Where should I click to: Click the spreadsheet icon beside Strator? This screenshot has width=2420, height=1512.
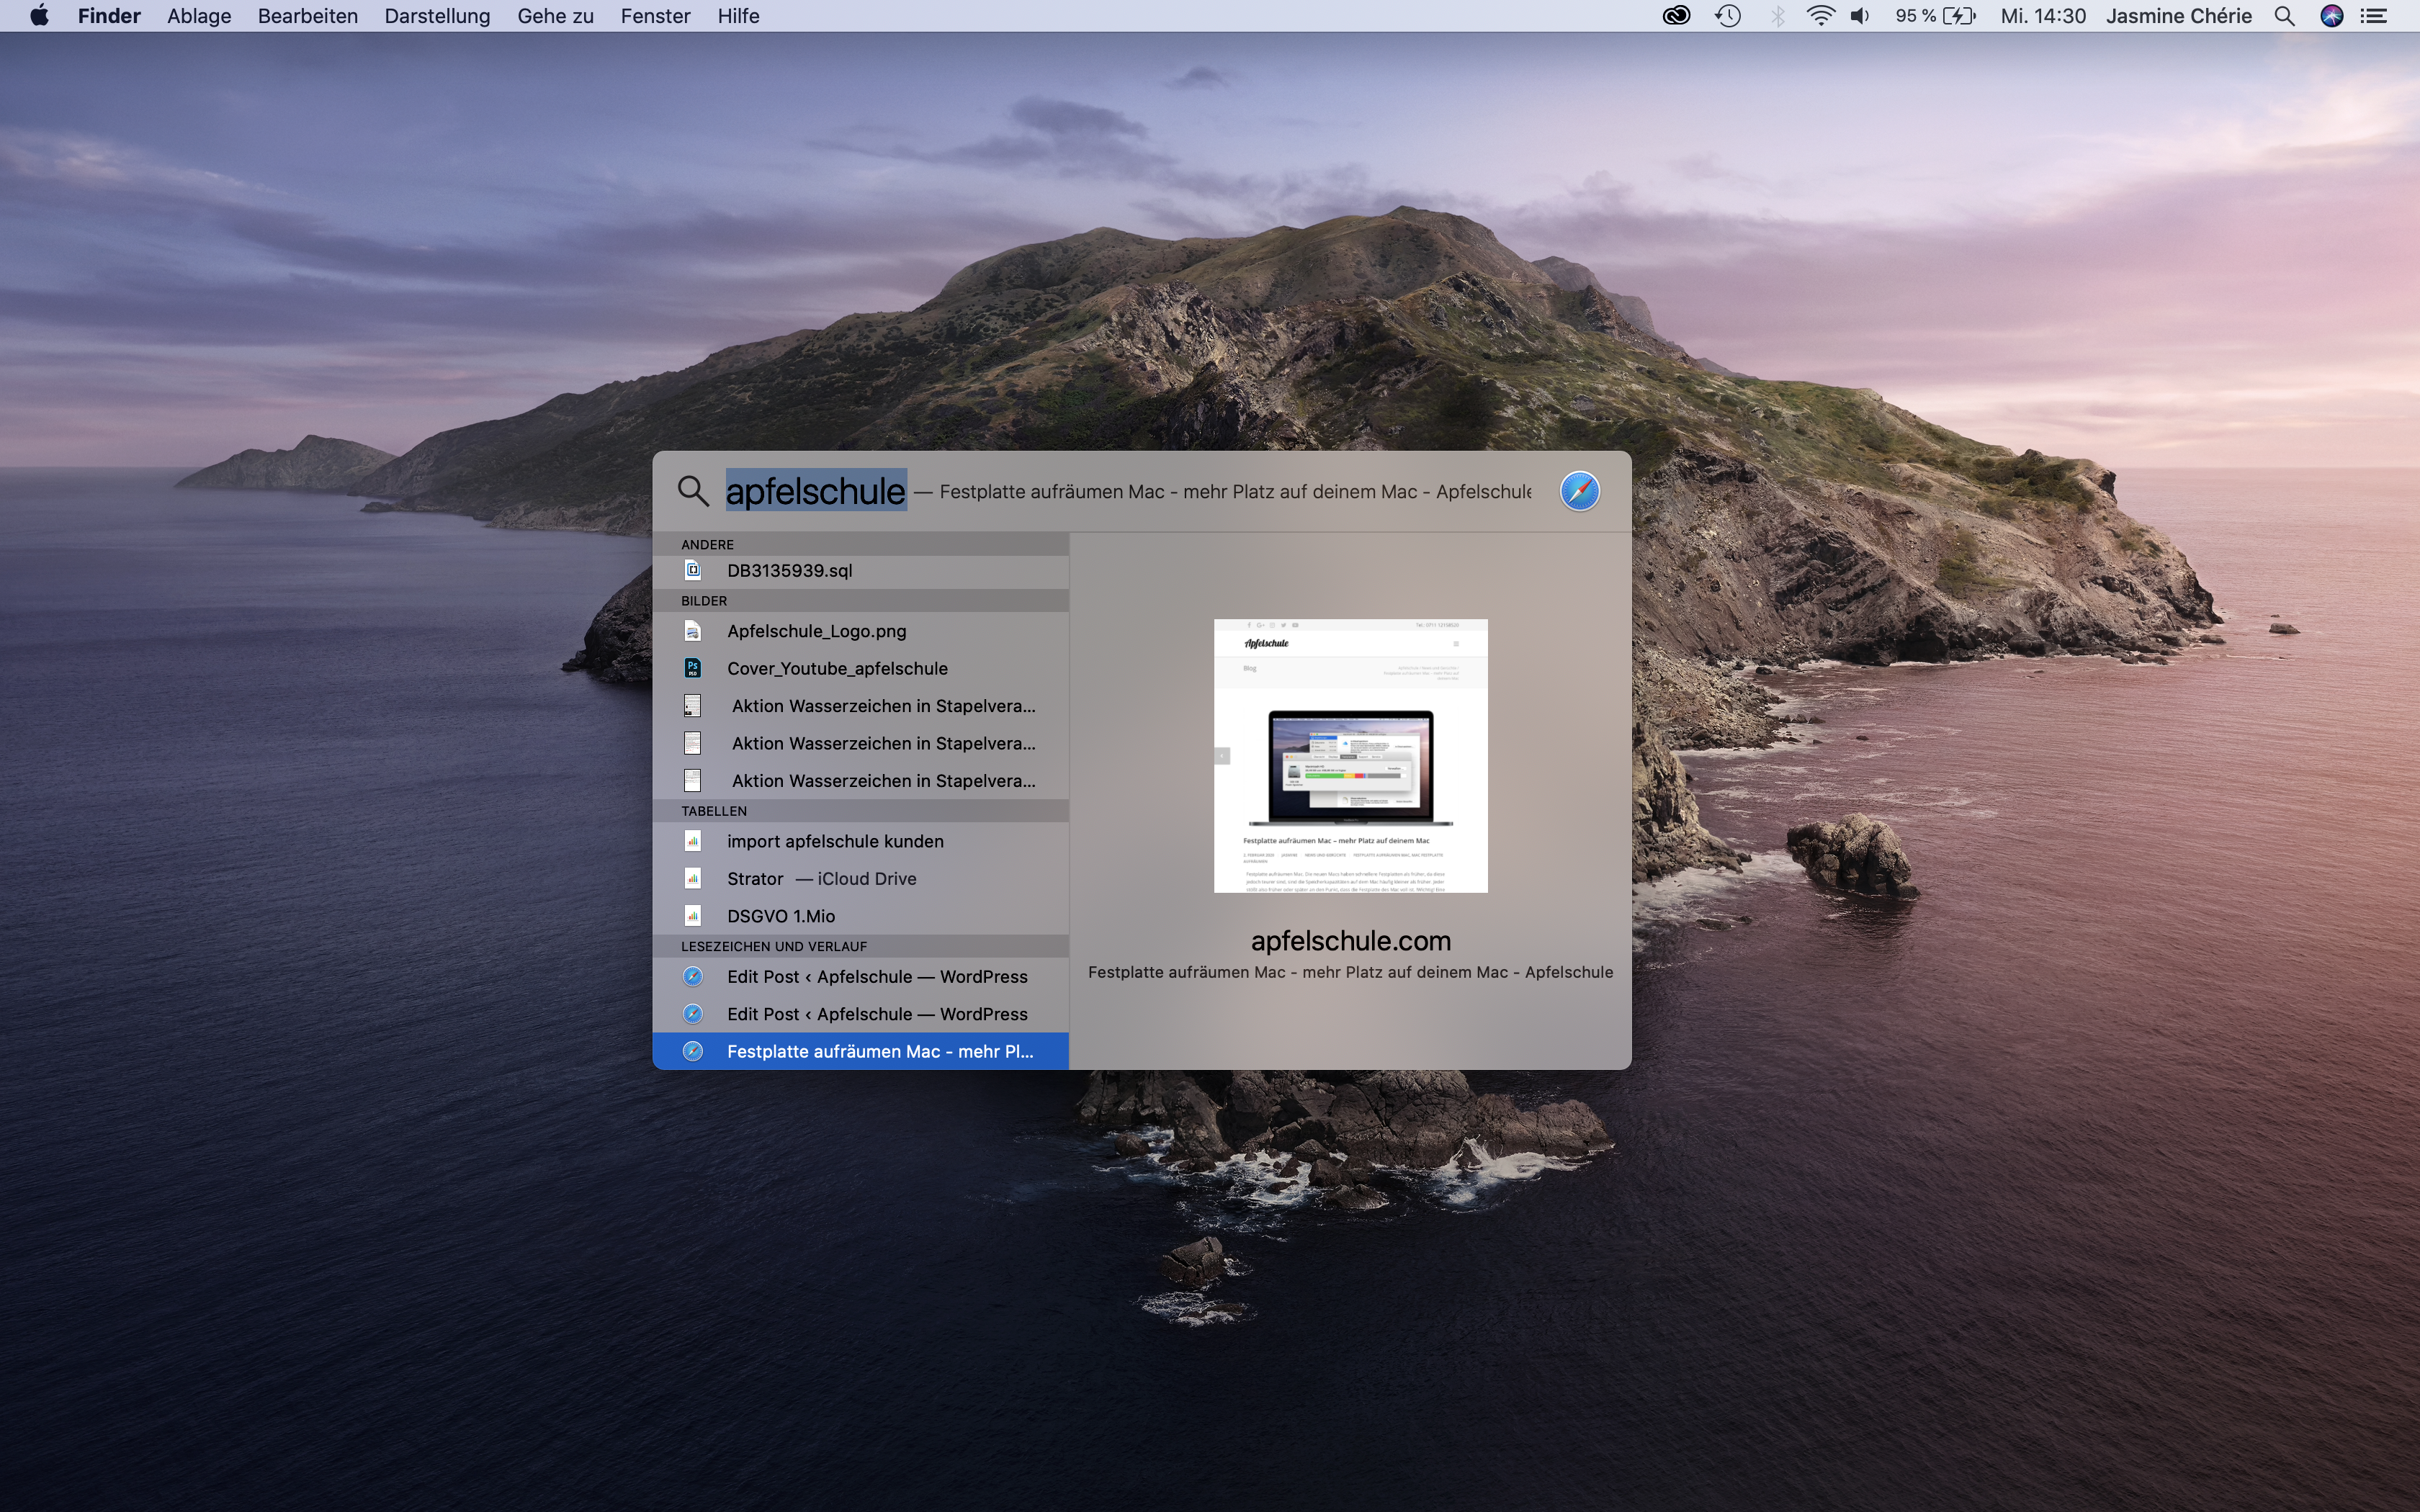pyautogui.click(x=693, y=878)
